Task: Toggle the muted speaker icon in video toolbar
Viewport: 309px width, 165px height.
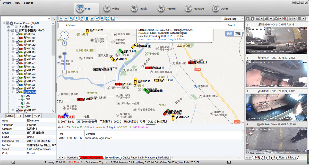Action: click(x=285, y=19)
